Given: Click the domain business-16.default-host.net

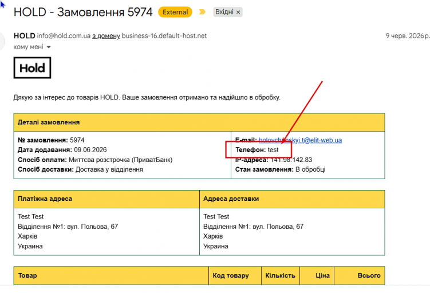Looking at the screenshot, I should click(x=164, y=36).
